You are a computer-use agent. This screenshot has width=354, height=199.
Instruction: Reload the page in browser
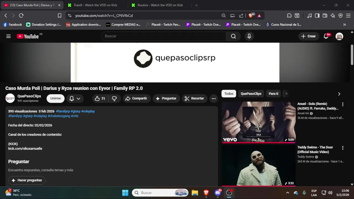[x=21, y=15]
